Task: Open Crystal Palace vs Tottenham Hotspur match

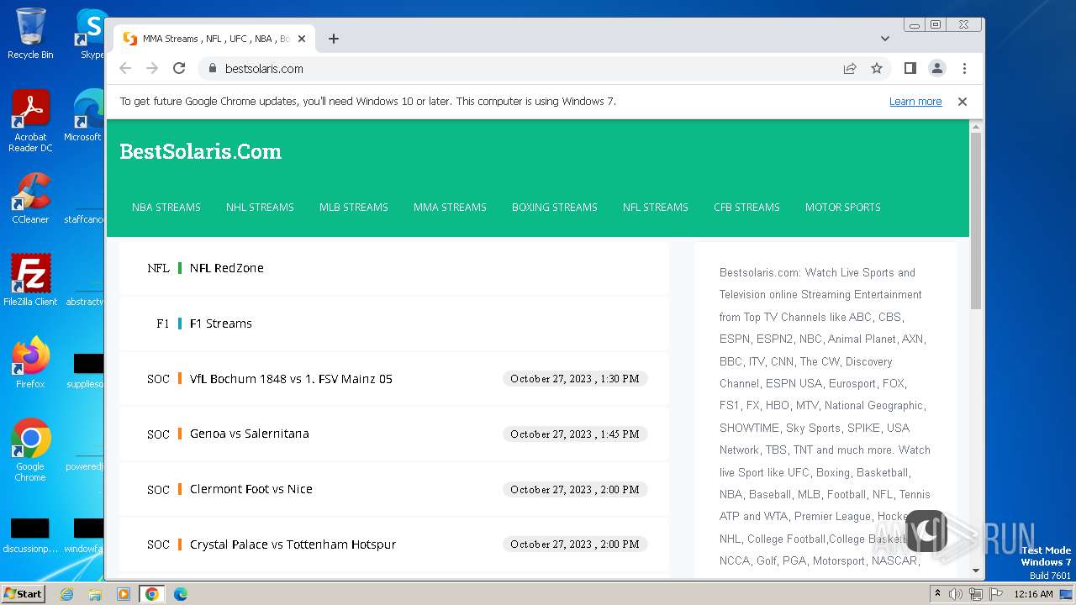Action: pos(293,544)
